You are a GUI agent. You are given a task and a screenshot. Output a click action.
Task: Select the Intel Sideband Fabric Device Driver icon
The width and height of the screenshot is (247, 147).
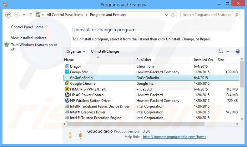[x=67, y=106]
